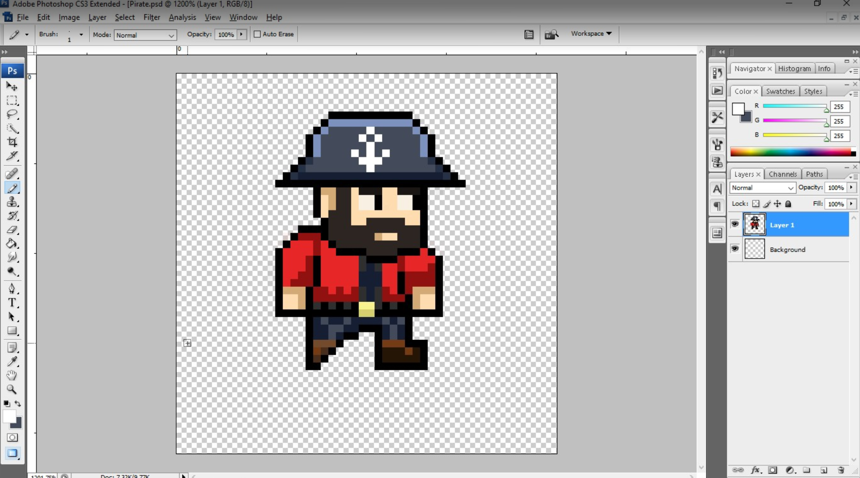860x478 pixels.
Task: Select the Clone Stamp tool
Action: point(12,202)
